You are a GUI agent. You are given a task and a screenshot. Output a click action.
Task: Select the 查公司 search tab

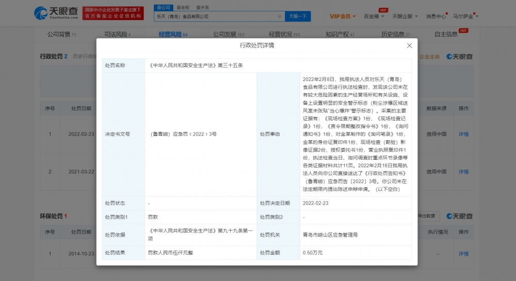click(163, 7)
